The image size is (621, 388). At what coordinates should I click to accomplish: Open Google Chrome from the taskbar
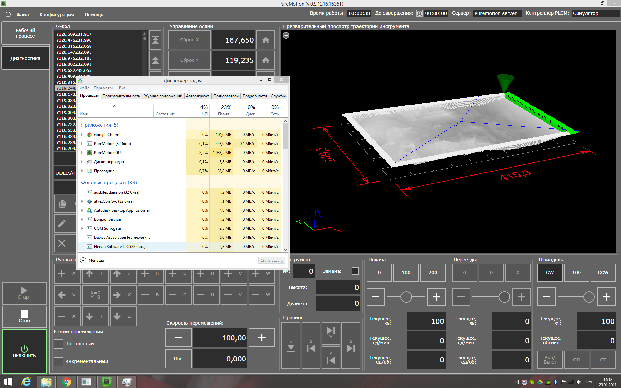(66, 382)
